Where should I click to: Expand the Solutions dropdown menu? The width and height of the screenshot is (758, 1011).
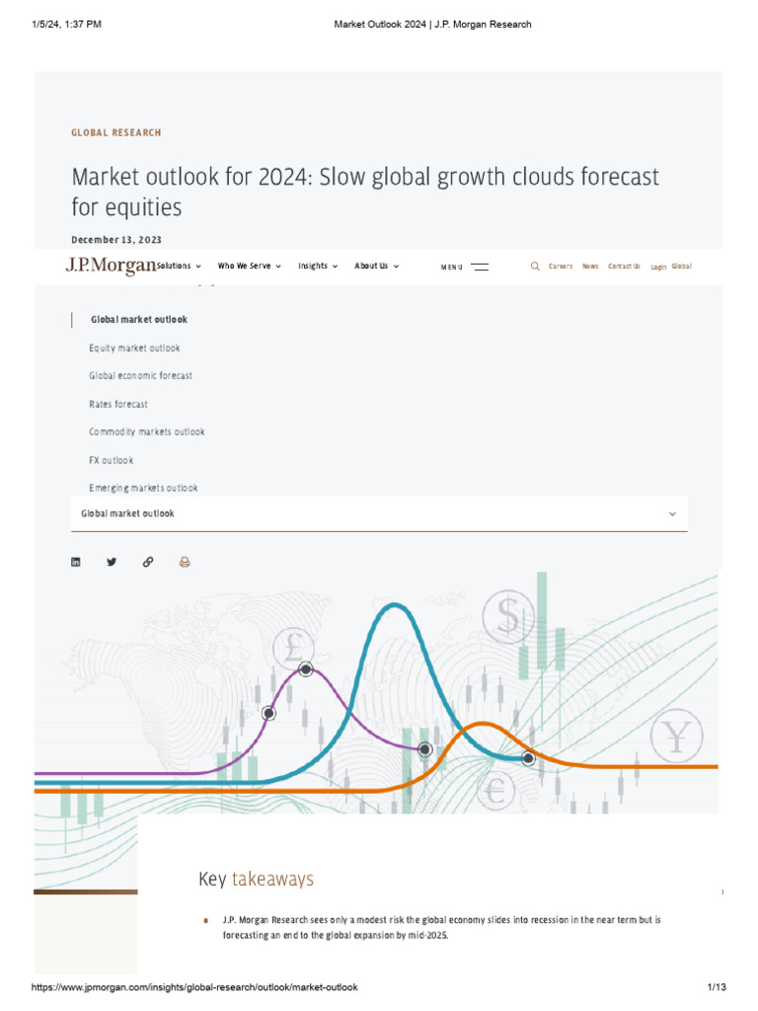(179, 266)
